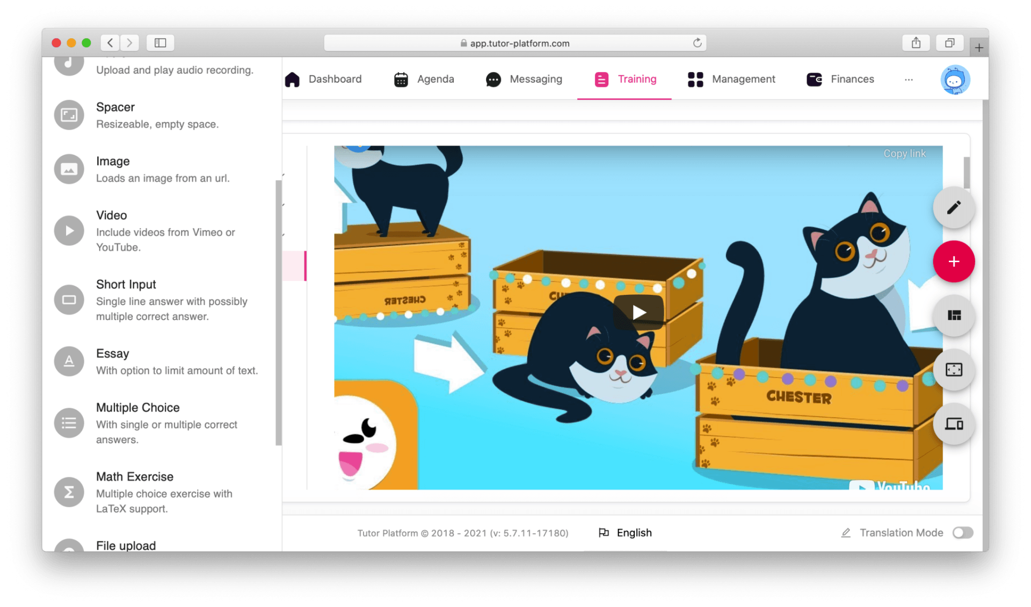Image resolution: width=1031 pixels, height=607 pixels.
Task: Click the Copy link button on the video
Action: coord(905,153)
